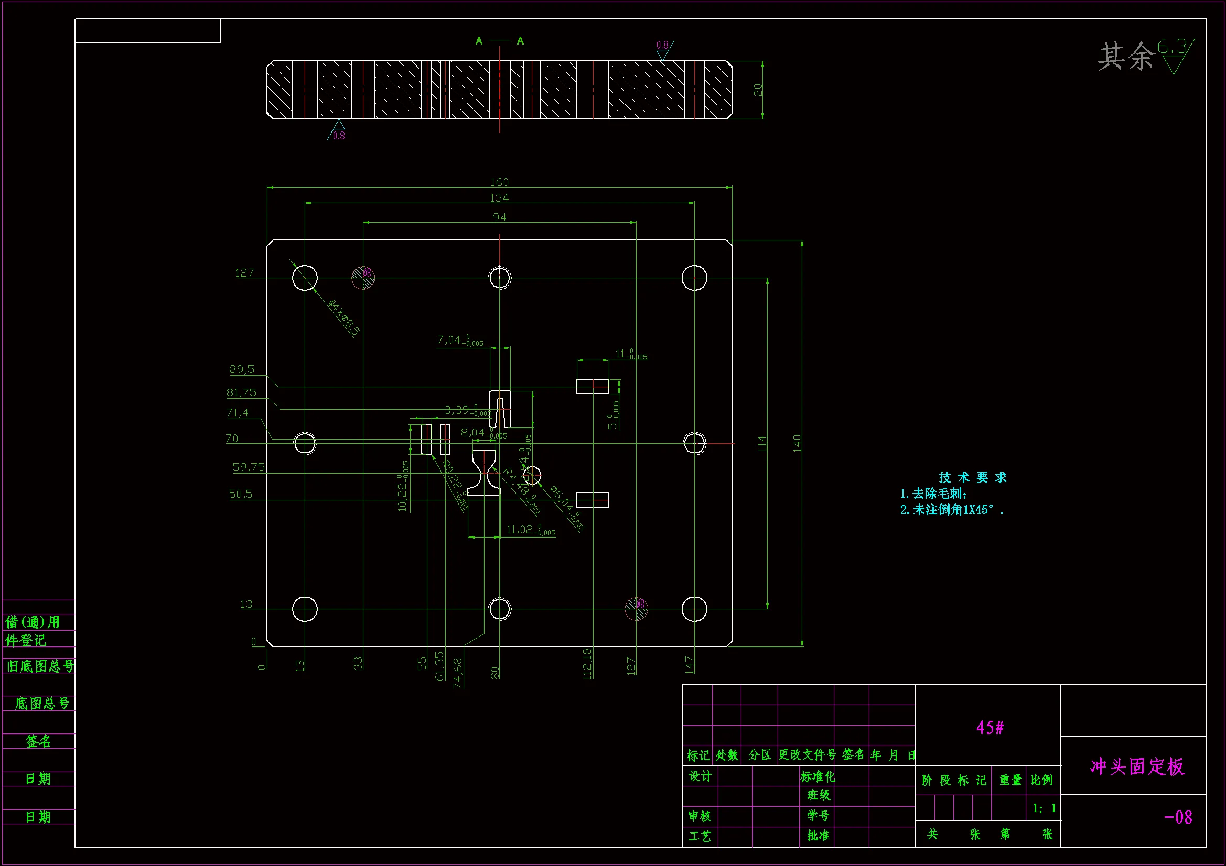Pick the 134 horizontal dimension text

tap(499, 198)
